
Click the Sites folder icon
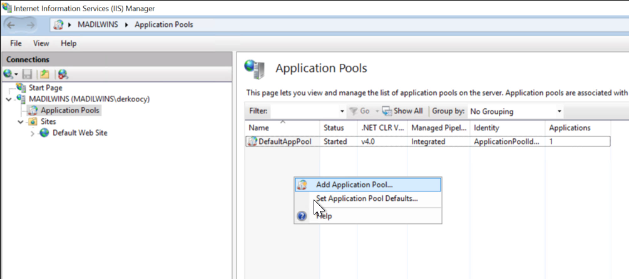(33, 121)
